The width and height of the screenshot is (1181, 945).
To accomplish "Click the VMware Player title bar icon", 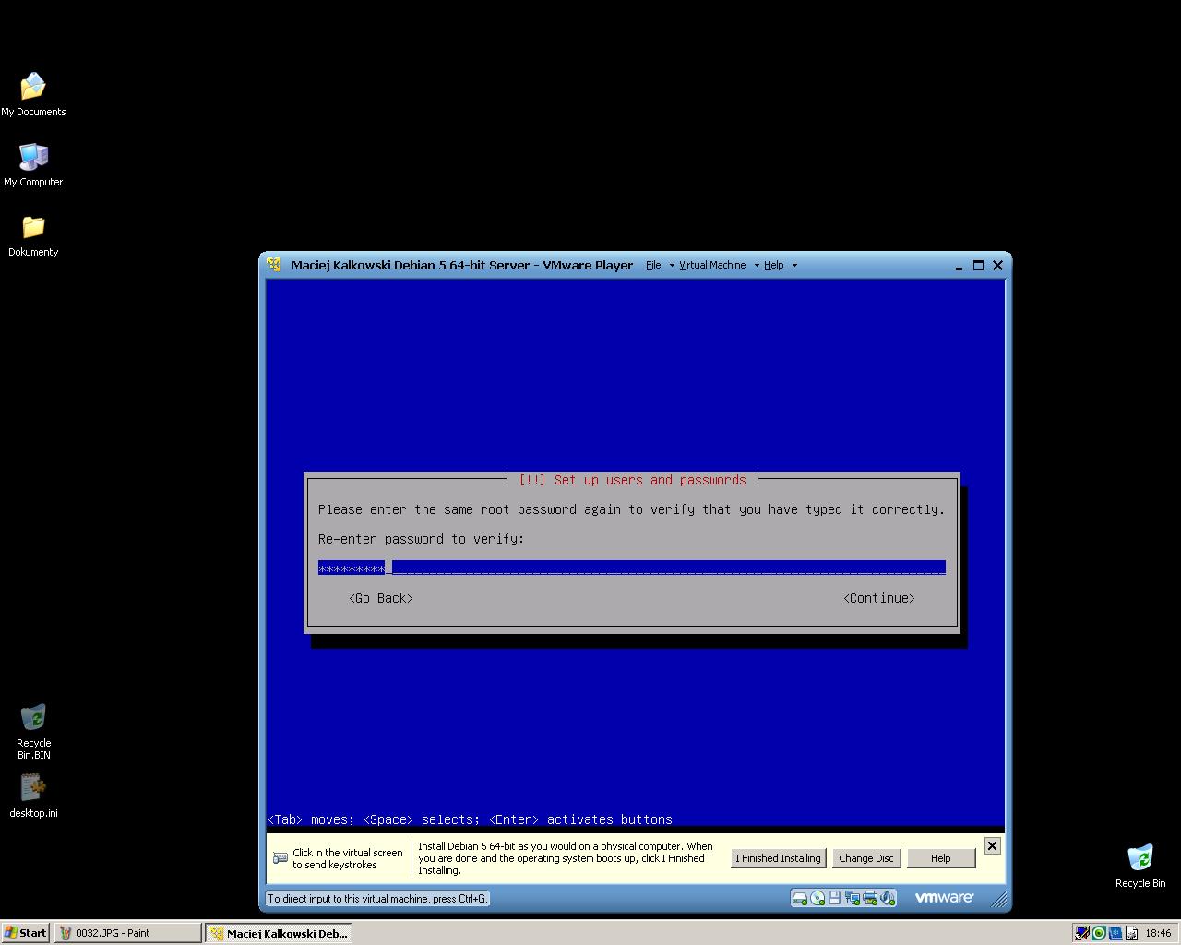I will click(x=274, y=265).
